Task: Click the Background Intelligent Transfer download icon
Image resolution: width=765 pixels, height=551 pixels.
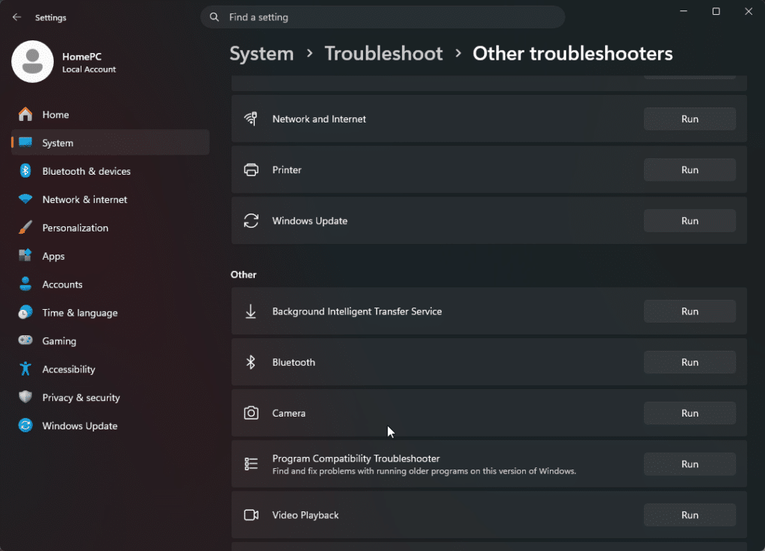Action: [x=251, y=311]
